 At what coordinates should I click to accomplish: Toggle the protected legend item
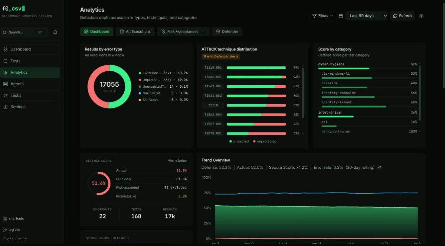point(239,141)
